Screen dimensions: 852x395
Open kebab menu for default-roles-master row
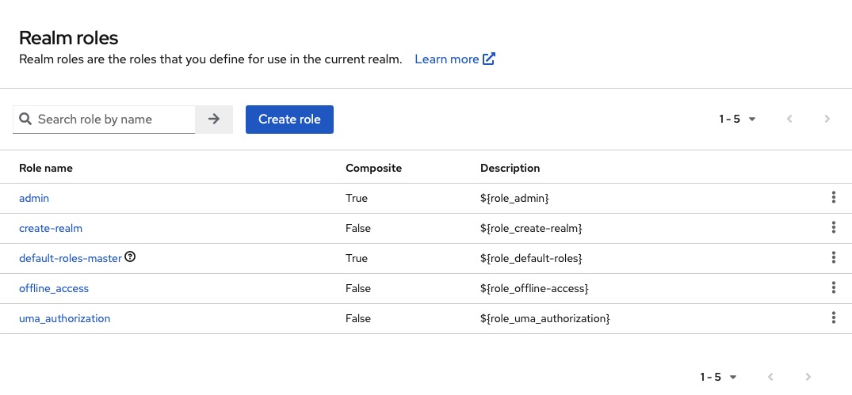click(834, 258)
